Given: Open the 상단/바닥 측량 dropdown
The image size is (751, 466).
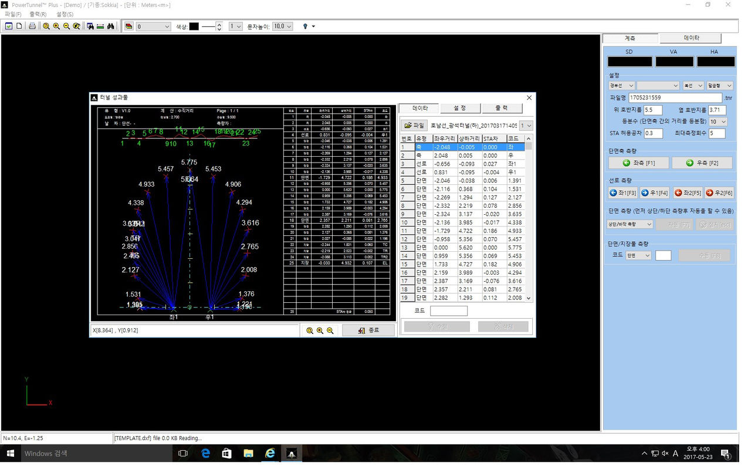Looking at the screenshot, I should click(630, 224).
